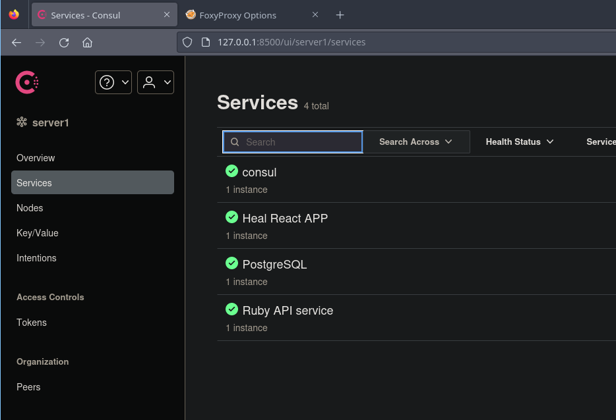The width and height of the screenshot is (616, 420).
Task: Click Ruby API service health icon
Action: tap(231, 309)
